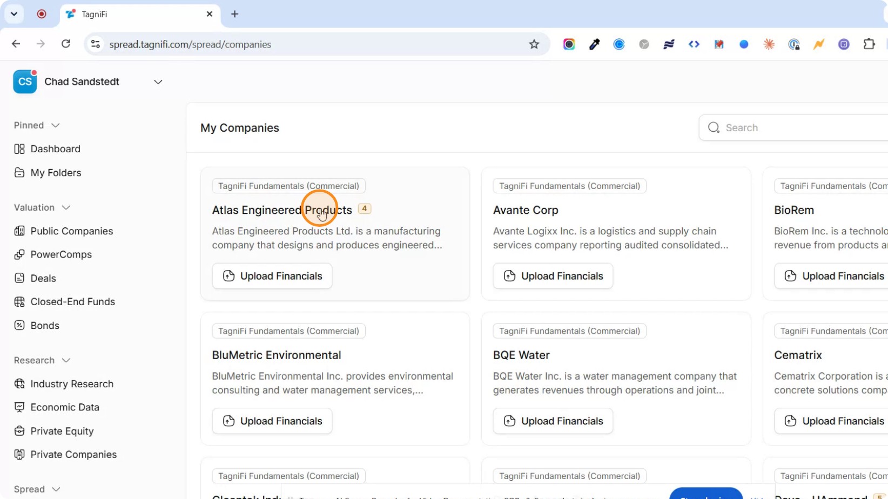Open the Chad Sandstedt account dropdown
888x499 pixels.
(158, 82)
